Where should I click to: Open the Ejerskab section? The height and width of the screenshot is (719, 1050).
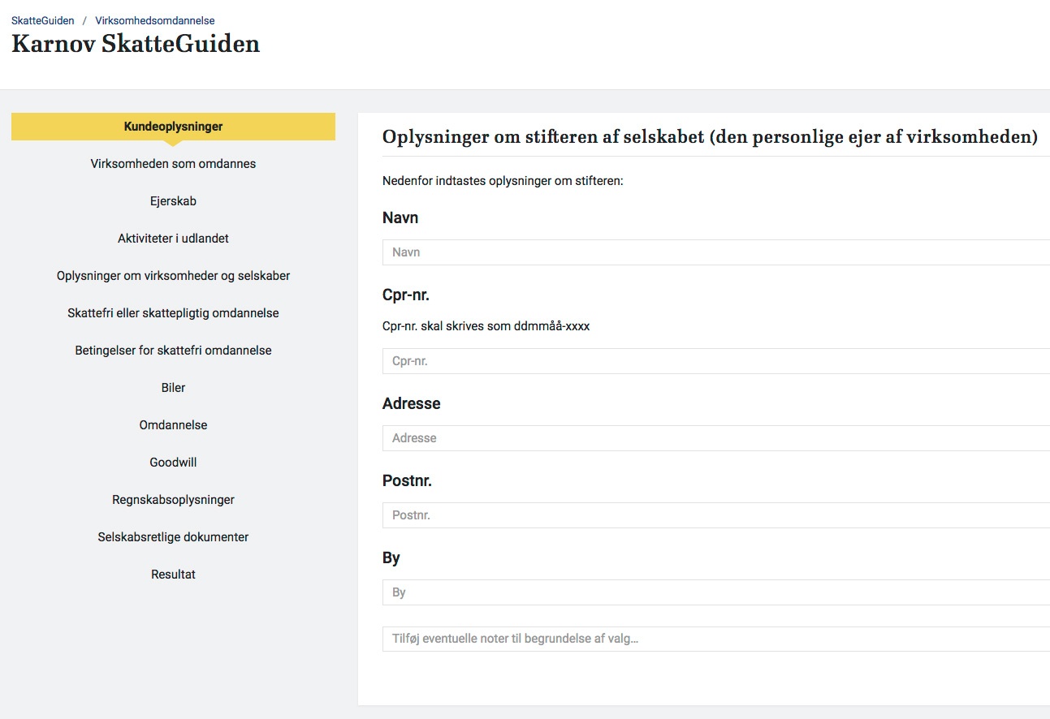tap(173, 201)
